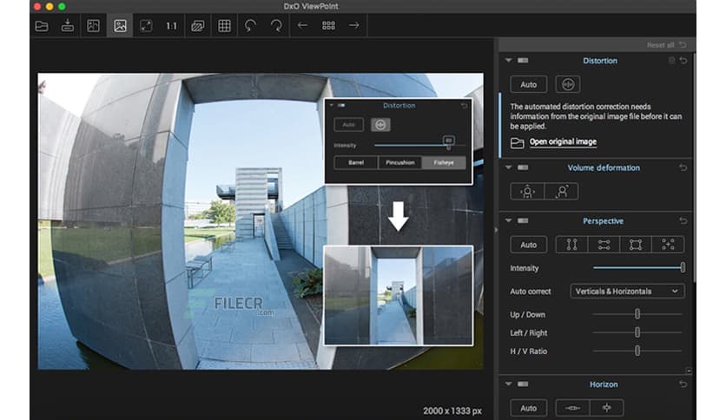This screenshot has width=726, height=420.
Task: Select force horizontal parallels tool
Action: click(x=604, y=245)
